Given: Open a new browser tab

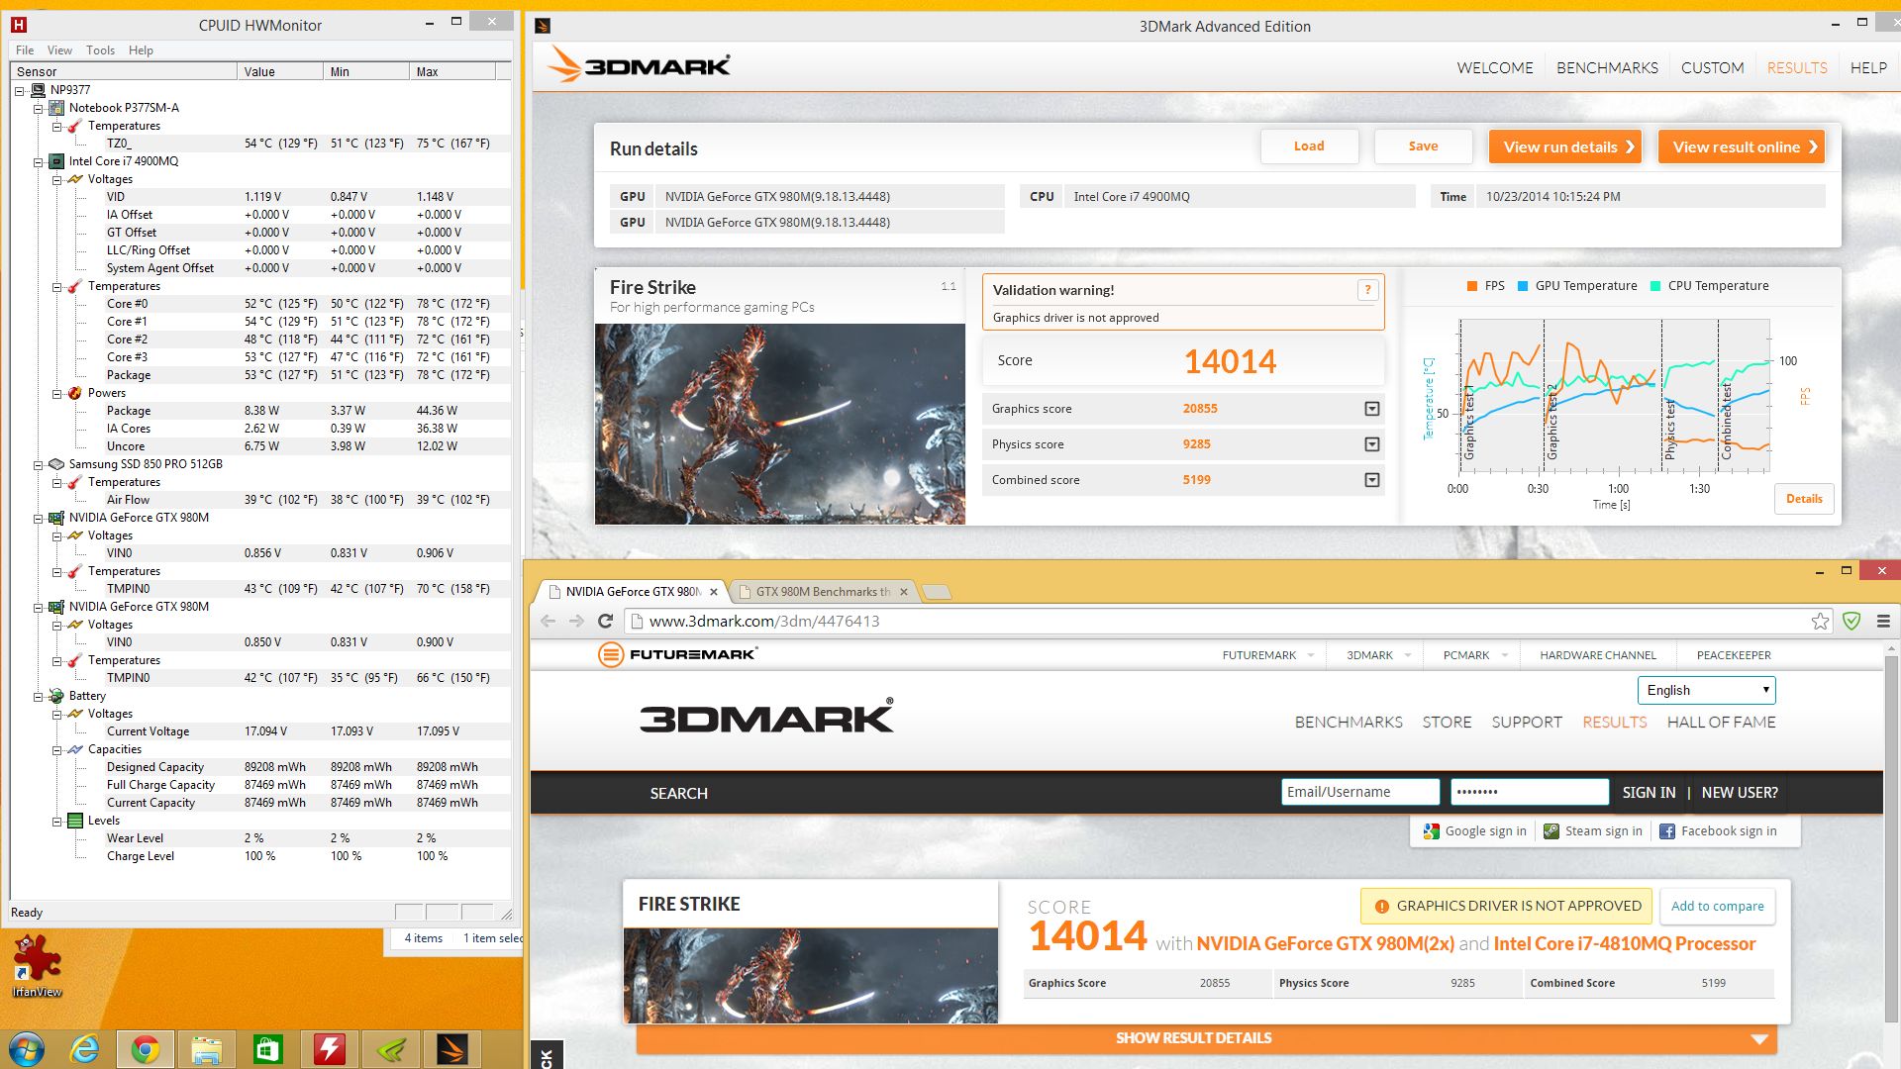Looking at the screenshot, I should tap(937, 592).
